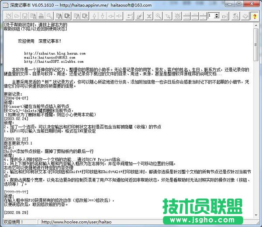
Task: Click the scroll up arrow of vertical scrollbar
Action: click(x=257, y=25)
